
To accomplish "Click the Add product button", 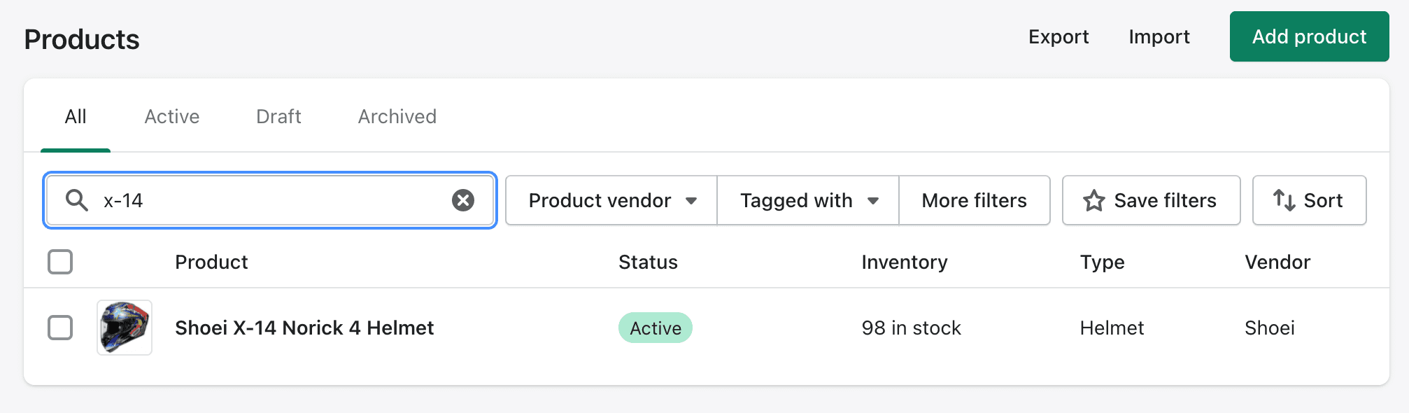I will (1309, 36).
